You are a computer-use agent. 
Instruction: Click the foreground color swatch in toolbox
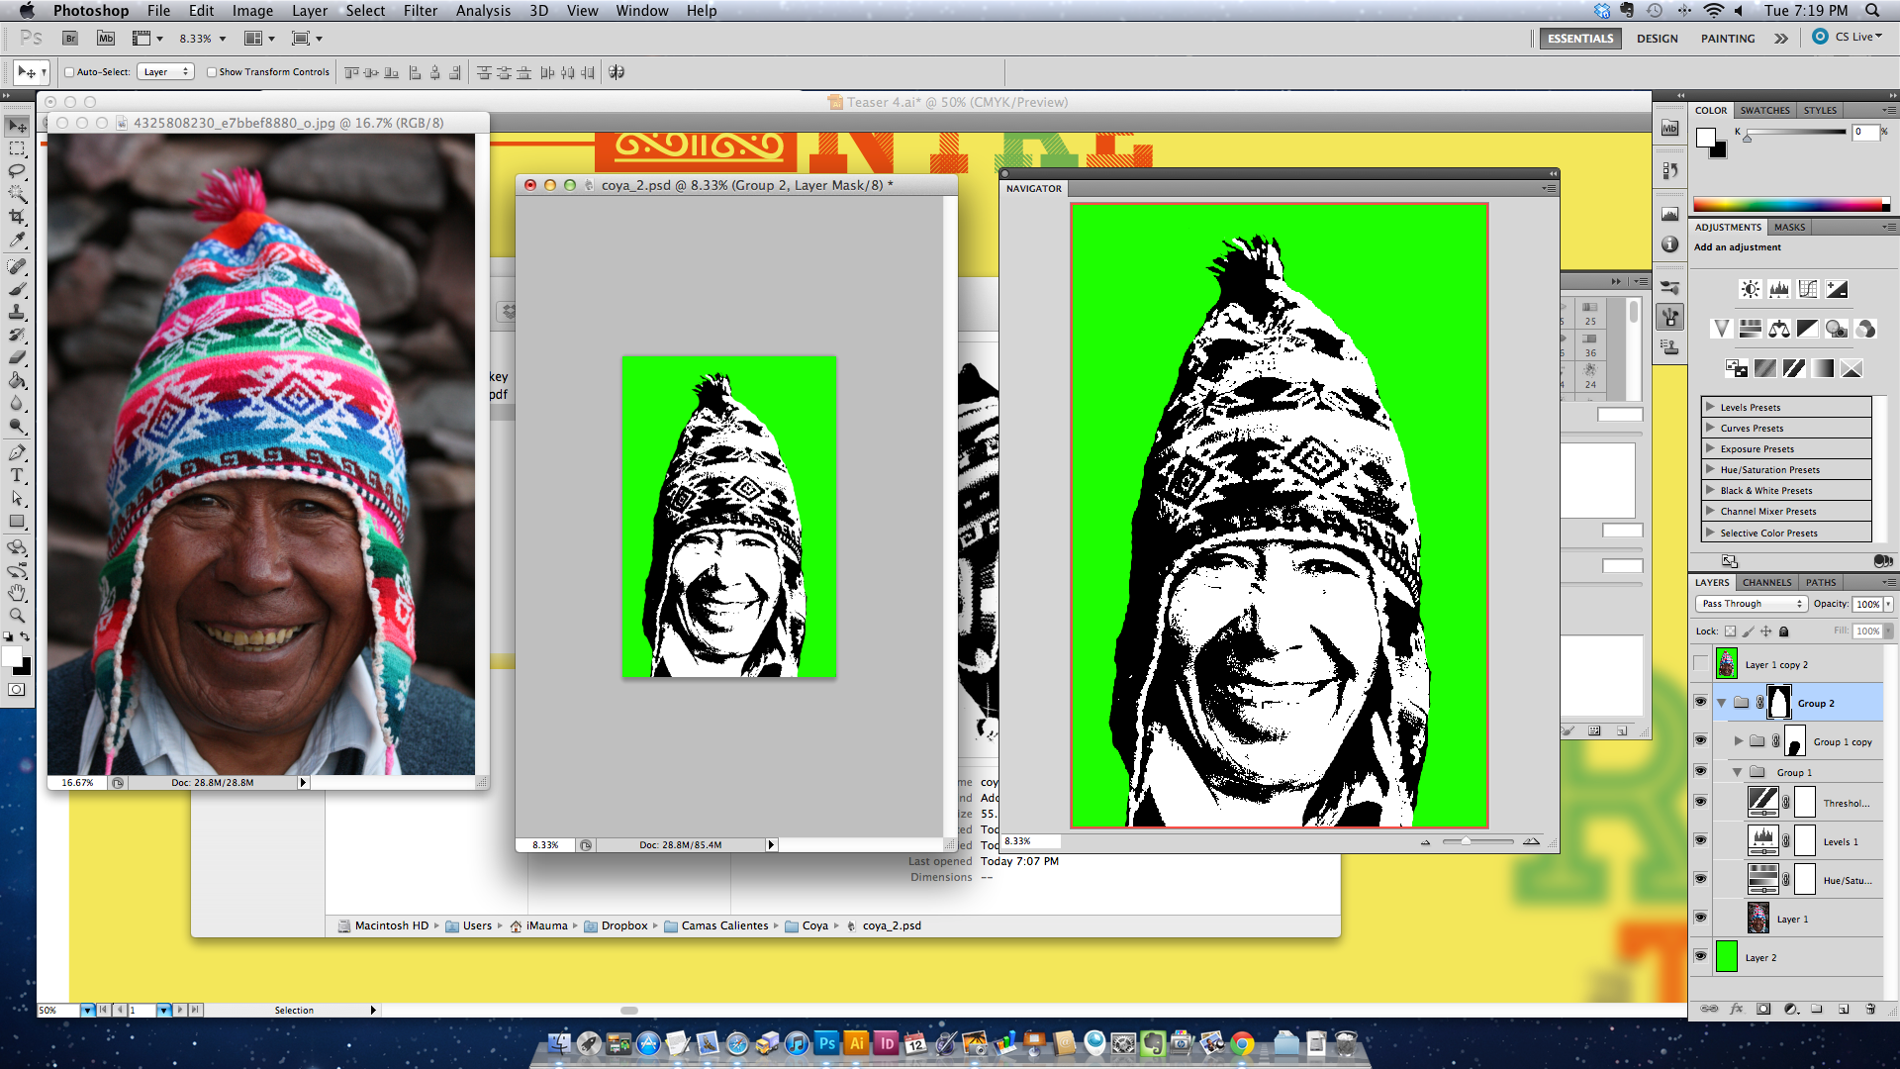pyautogui.click(x=12, y=657)
